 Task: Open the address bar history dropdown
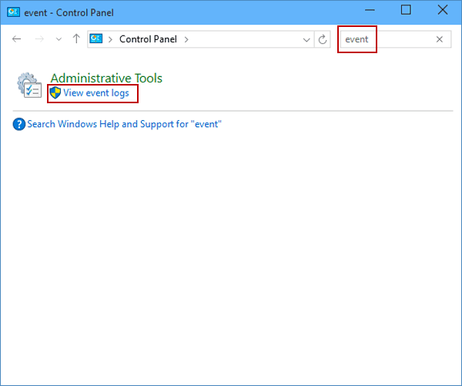coord(306,39)
